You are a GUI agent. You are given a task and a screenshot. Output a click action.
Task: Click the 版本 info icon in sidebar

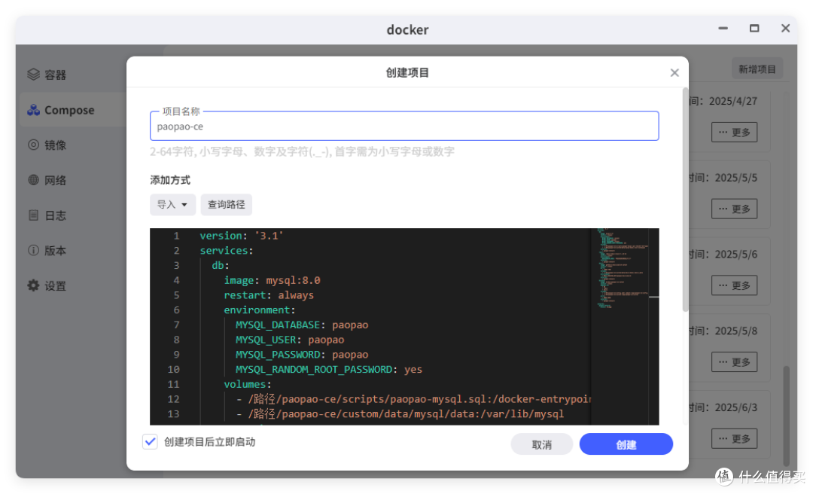click(x=34, y=250)
